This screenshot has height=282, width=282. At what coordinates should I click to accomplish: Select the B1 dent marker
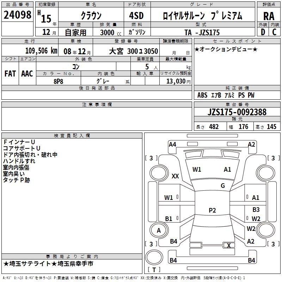click(x=169, y=219)
